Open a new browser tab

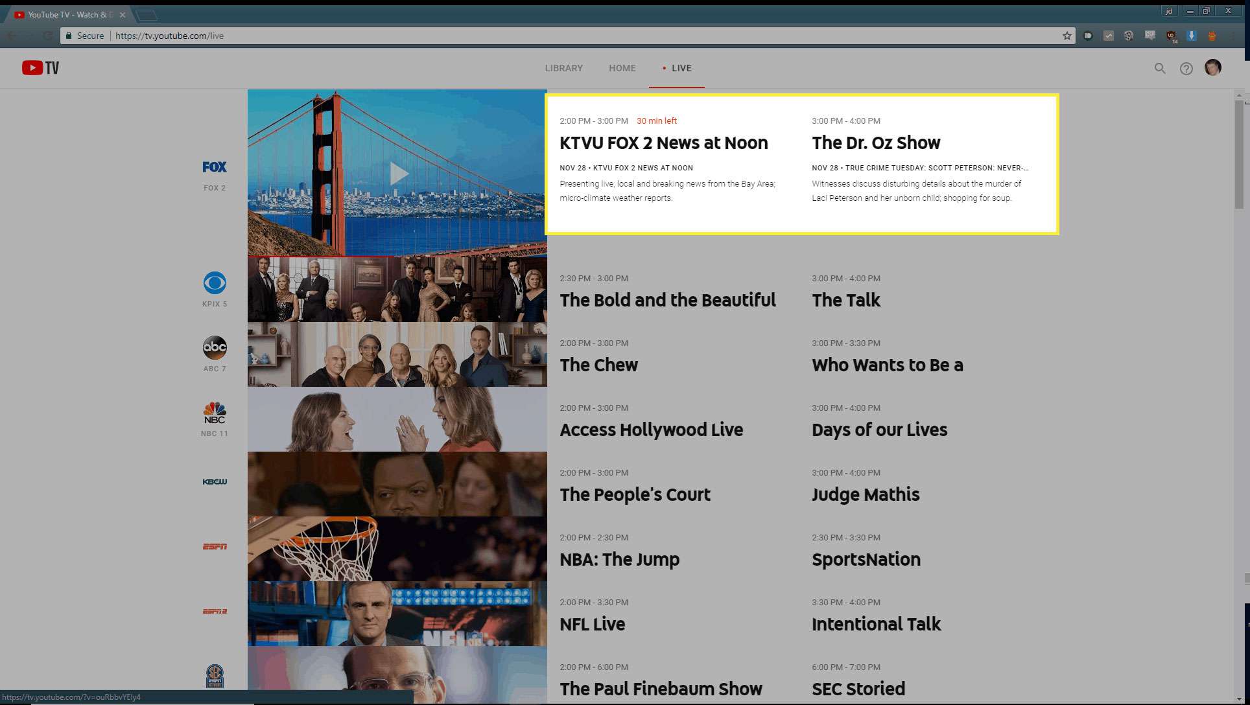[x=147, y=15]
